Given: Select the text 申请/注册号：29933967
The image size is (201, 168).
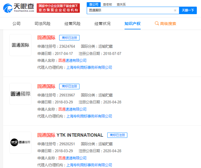Looking at the screenshot, I should [x=56, y=95].
